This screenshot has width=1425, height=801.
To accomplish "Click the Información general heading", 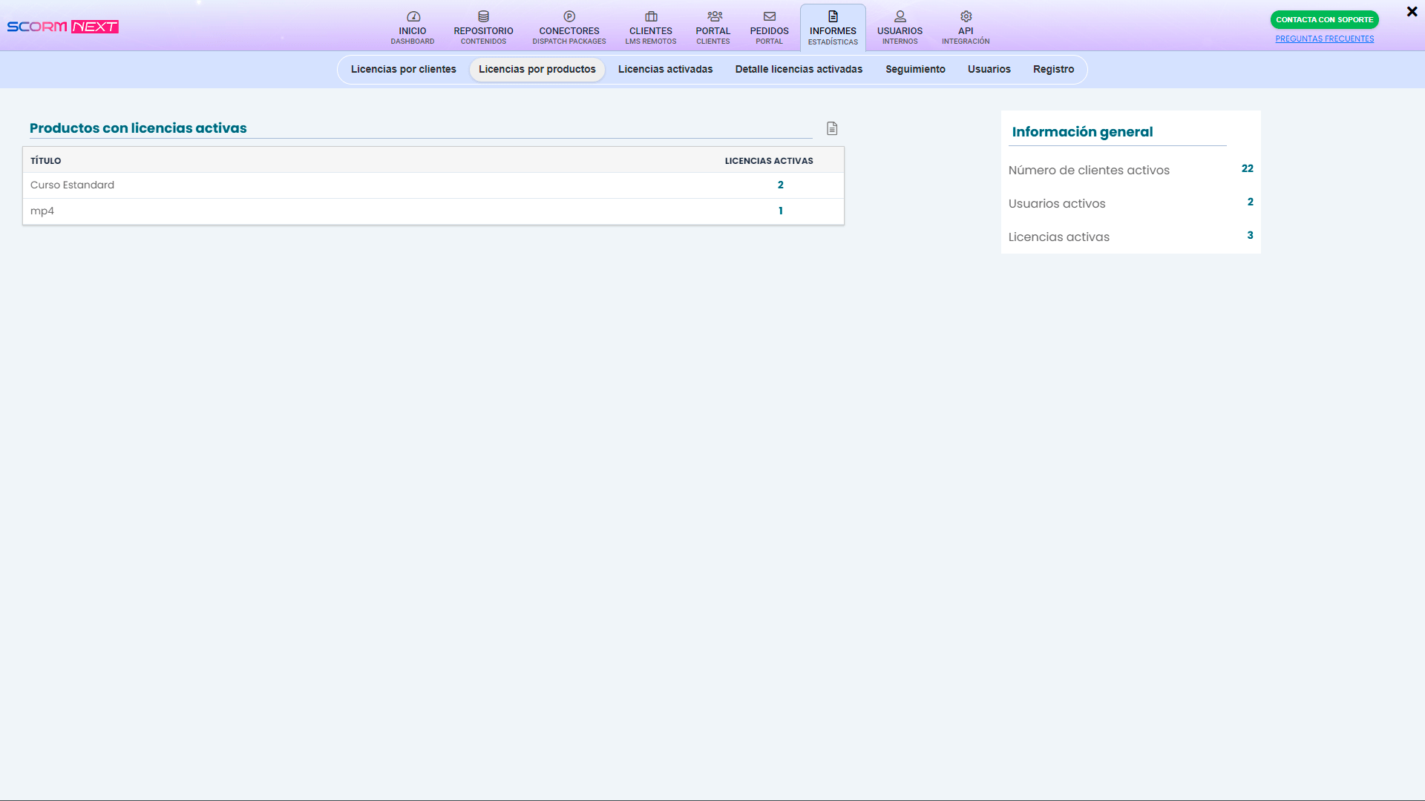I will [1082, 132].
